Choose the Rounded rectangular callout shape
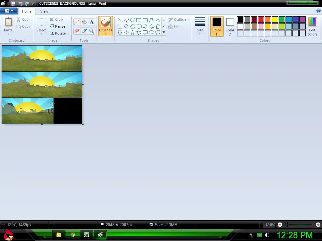The height and width of the screenshot is (241, 322). tap(145, 32)
